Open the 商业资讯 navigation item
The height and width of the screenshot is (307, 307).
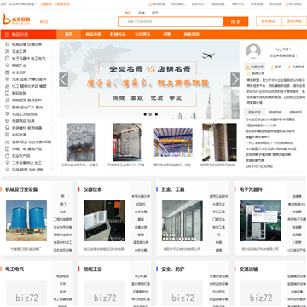click(x=192, y=34)
